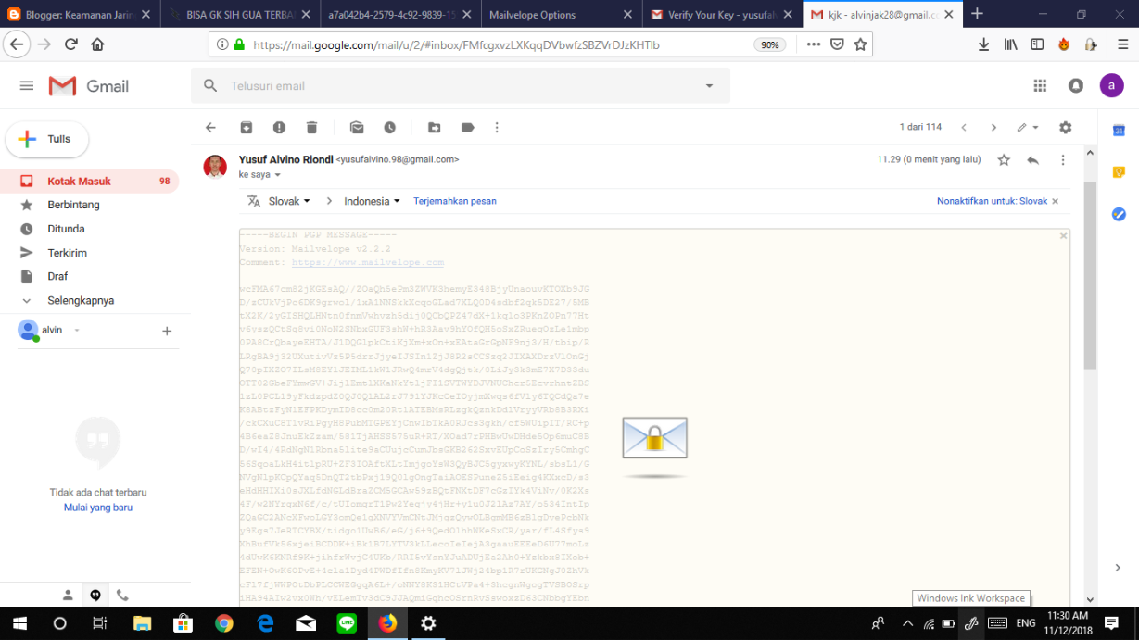
Task: Archive this email with the archive icon
Action: point(247,128)
